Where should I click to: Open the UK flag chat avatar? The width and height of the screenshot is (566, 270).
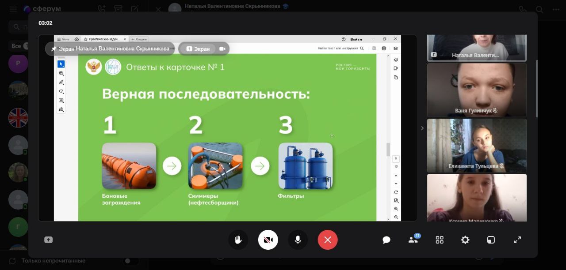[x=18, y=118]
